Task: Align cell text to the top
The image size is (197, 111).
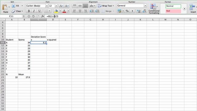Action: [74, 6]
